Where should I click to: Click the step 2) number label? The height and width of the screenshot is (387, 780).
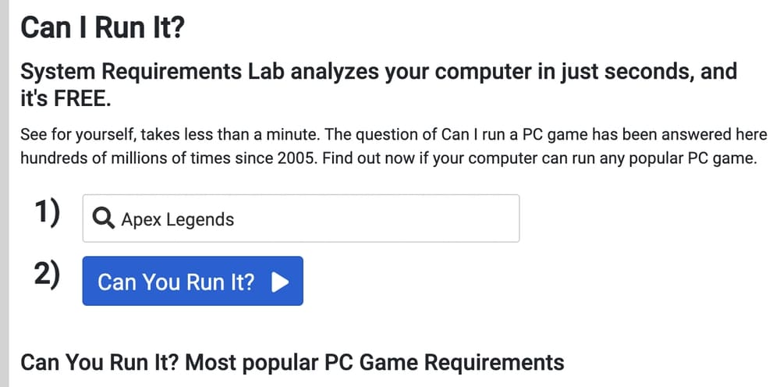click(x=48, y=277)
